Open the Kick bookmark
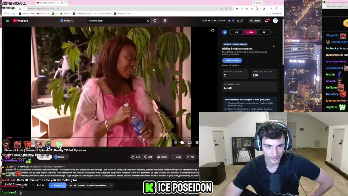This screenshot has height=196, width=348. (x=55, y=14)
